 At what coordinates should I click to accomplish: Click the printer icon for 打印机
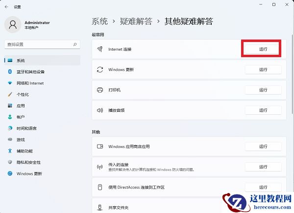tap(100, 90)
